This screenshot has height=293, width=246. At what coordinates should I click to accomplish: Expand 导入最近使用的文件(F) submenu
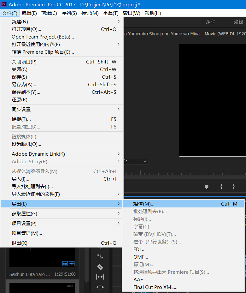(x=61, y=194)
